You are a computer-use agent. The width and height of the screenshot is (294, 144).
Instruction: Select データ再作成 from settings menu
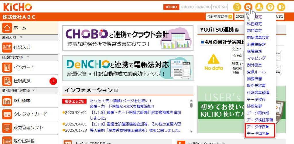[x=258, y=113]
